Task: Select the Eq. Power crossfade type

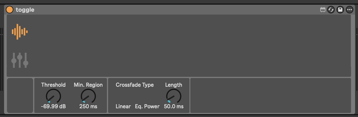Action: tap(147, 107)
